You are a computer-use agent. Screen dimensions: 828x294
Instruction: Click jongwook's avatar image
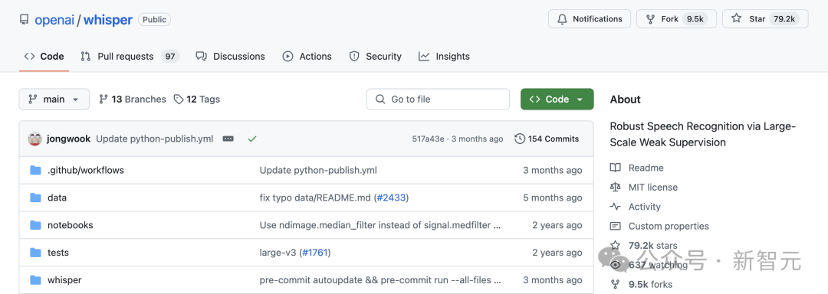pos(34,139)
